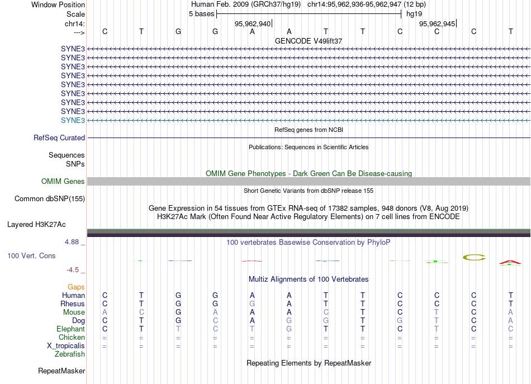Select the Dog alignment row label

pyautogui.click(x=78, y=321)
